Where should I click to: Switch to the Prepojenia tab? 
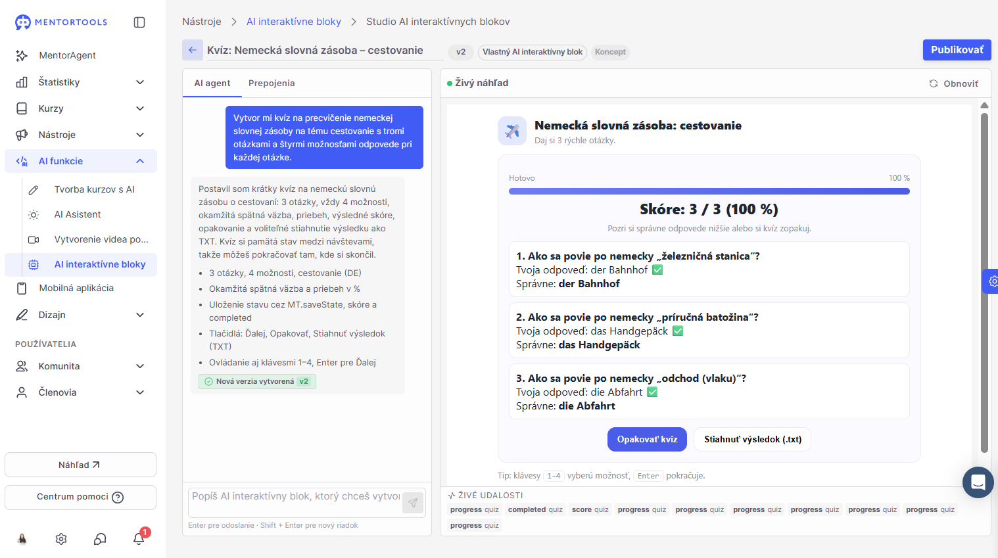click(272, 83)
